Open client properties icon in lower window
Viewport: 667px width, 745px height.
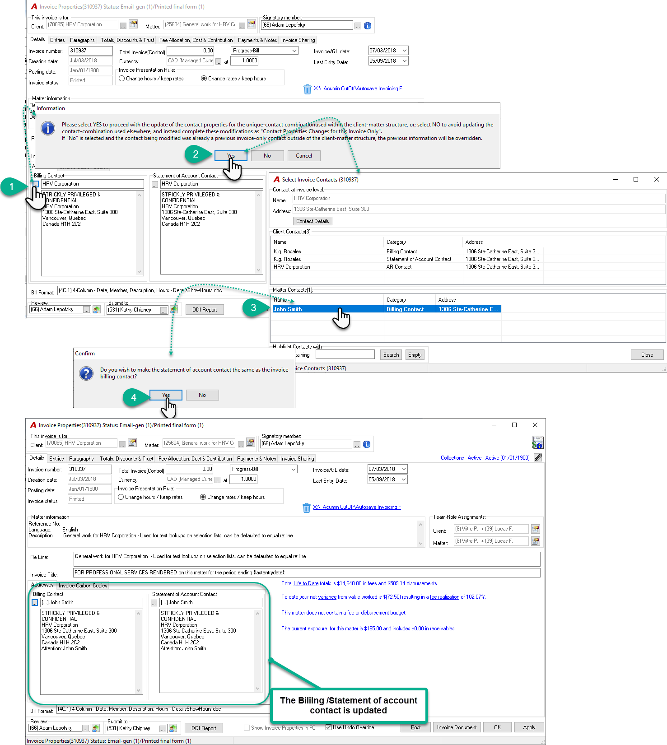click(132, 443)
